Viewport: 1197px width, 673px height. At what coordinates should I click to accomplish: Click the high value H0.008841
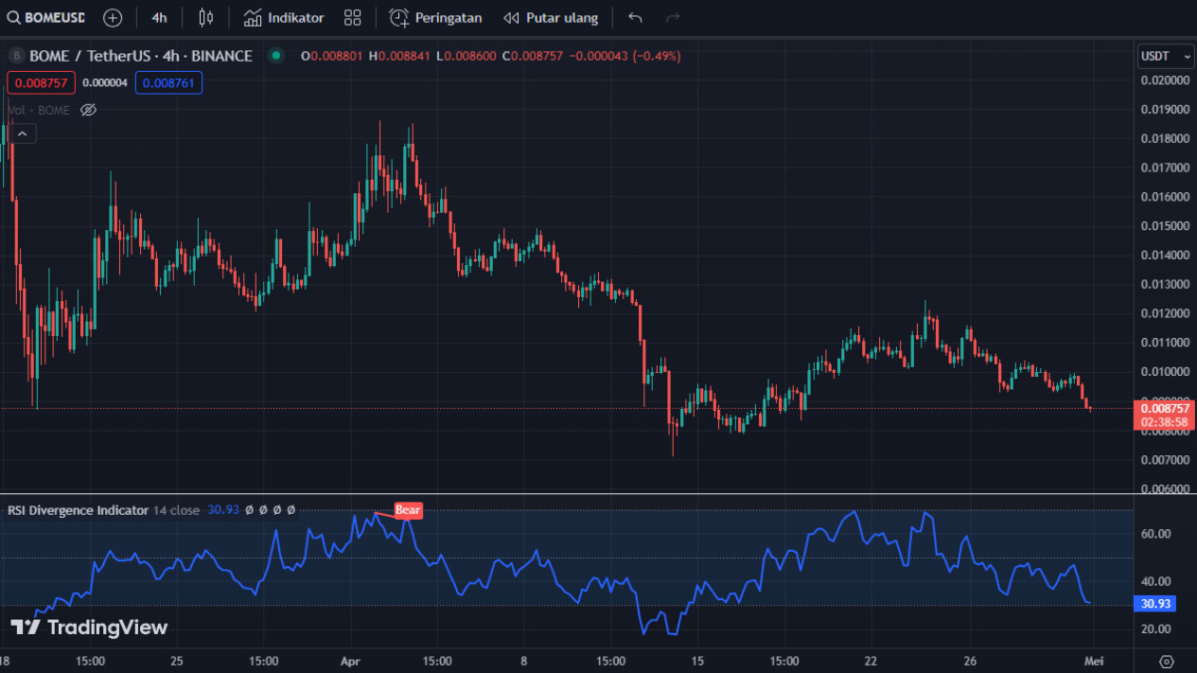pos(399,56)
